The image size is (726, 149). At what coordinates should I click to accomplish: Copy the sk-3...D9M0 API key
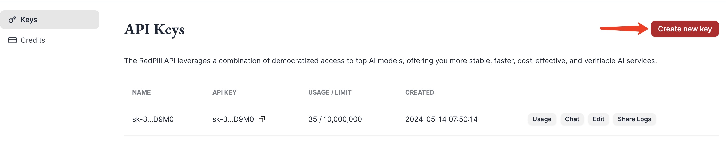pyautogui.click(x=262, y=119)
